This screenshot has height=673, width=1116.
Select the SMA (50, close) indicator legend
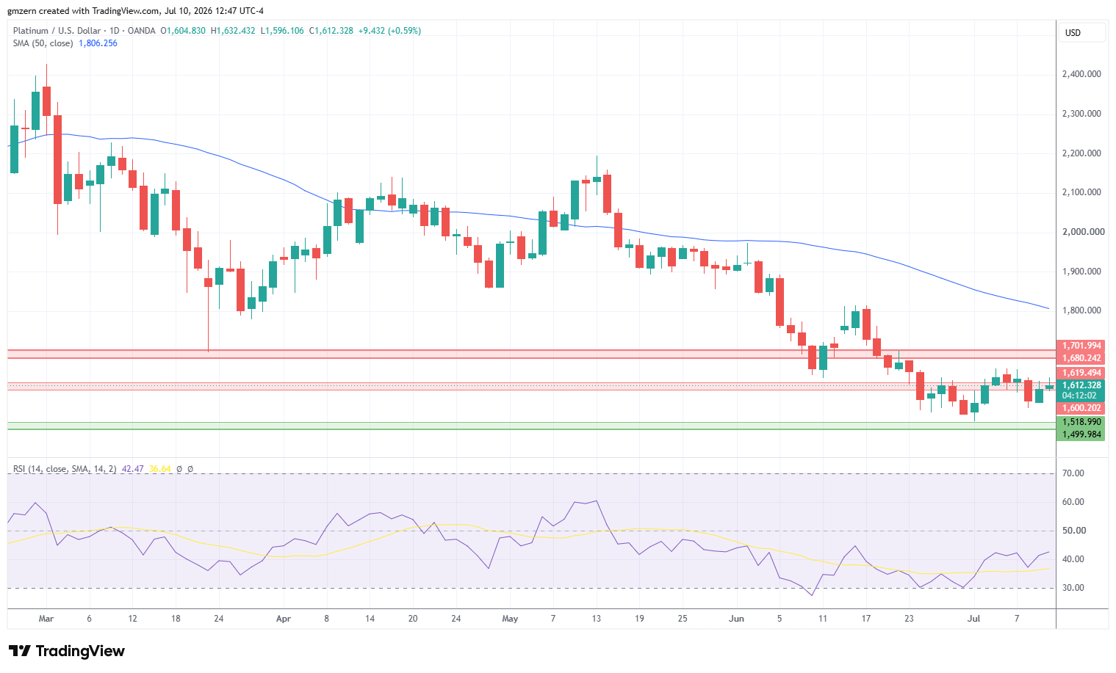pyautogui.click(x=43, y=43)
